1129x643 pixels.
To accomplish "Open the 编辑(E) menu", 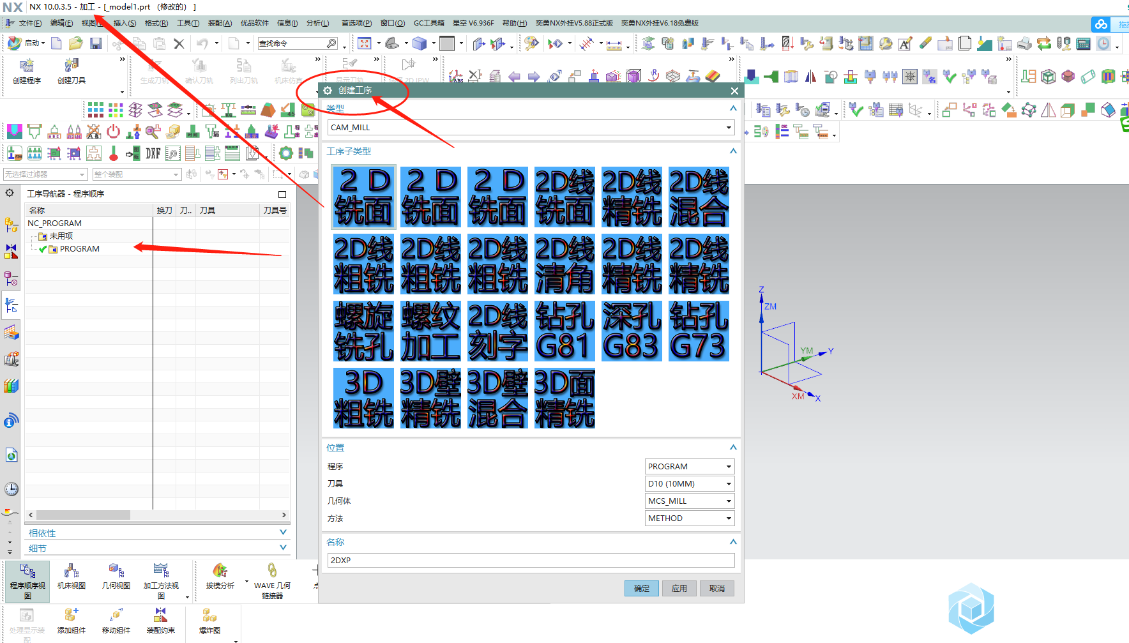I will coord(61,23).
